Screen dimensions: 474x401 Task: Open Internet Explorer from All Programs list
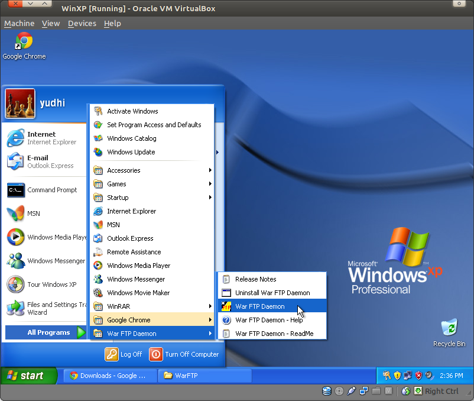pos(152,211)
